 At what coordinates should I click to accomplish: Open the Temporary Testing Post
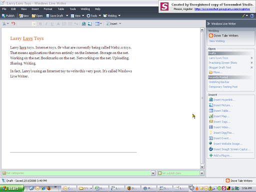point(223,87)
